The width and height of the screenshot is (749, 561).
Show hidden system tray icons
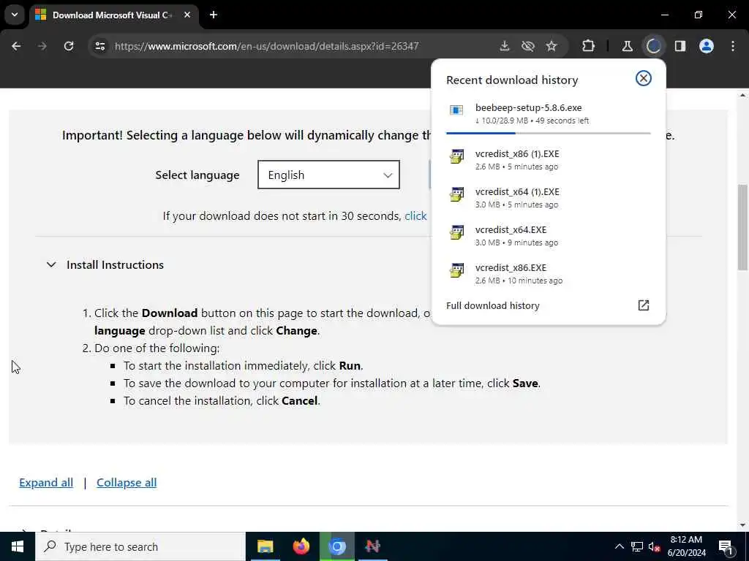click(619, 546)
